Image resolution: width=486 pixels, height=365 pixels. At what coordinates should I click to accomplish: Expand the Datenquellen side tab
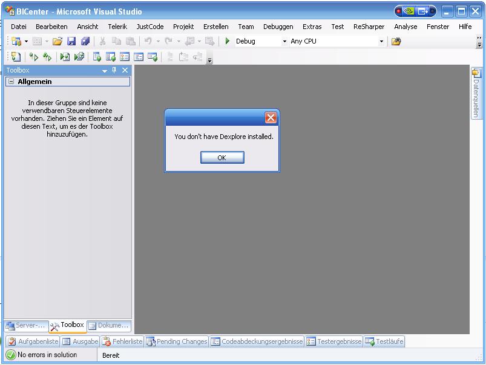476,93
